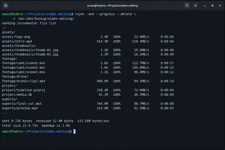The height and width of the screenshot is (150, 225).
Task: Click project/media.db entry
Action: 17,95
